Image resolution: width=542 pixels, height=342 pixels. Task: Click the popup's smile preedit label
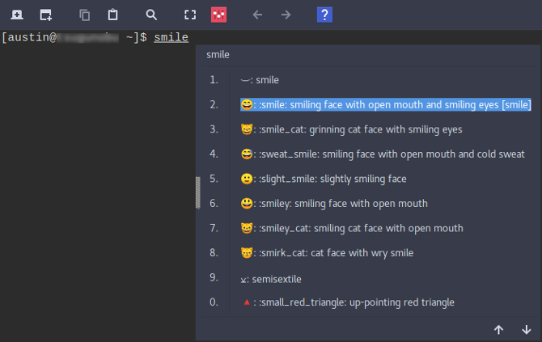tap(218, 55)
